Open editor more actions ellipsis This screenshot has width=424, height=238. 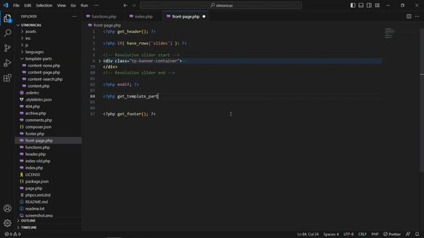[x=417, y=17]
